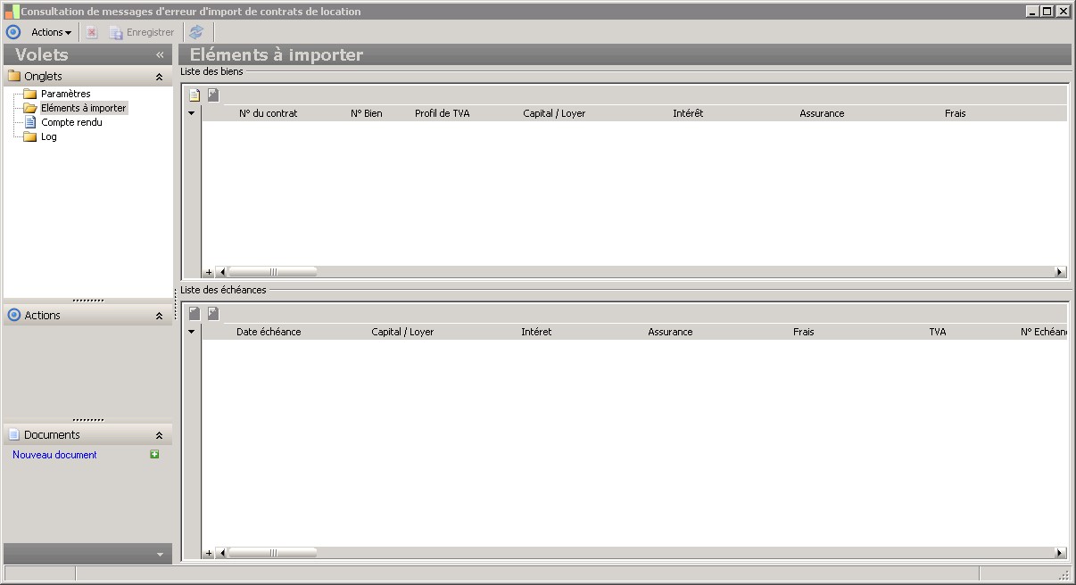Click the TVA column header
Screen dimensions: 1076x585
[x=937, y=332]
